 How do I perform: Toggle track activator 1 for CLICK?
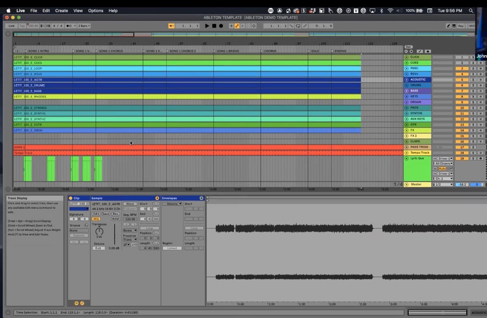coord(461,57)
